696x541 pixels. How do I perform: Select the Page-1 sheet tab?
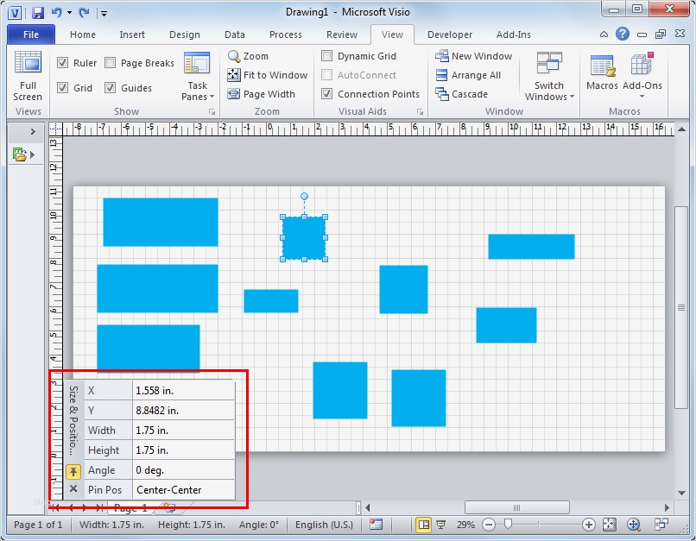coord(130,507)
